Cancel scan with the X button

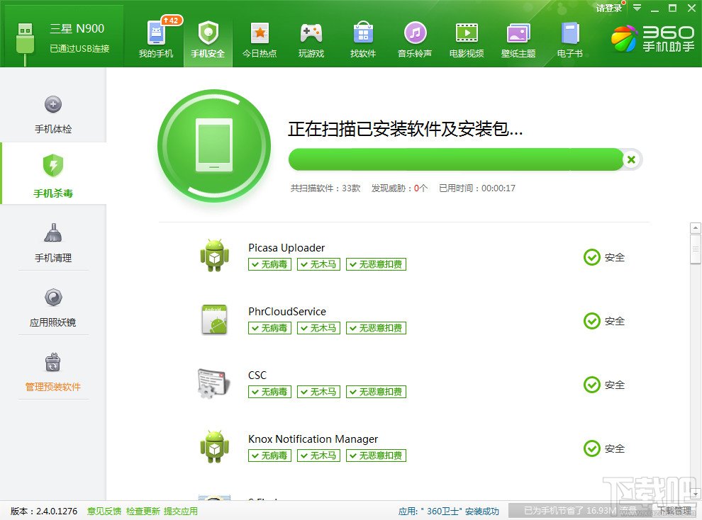point(631,159)
